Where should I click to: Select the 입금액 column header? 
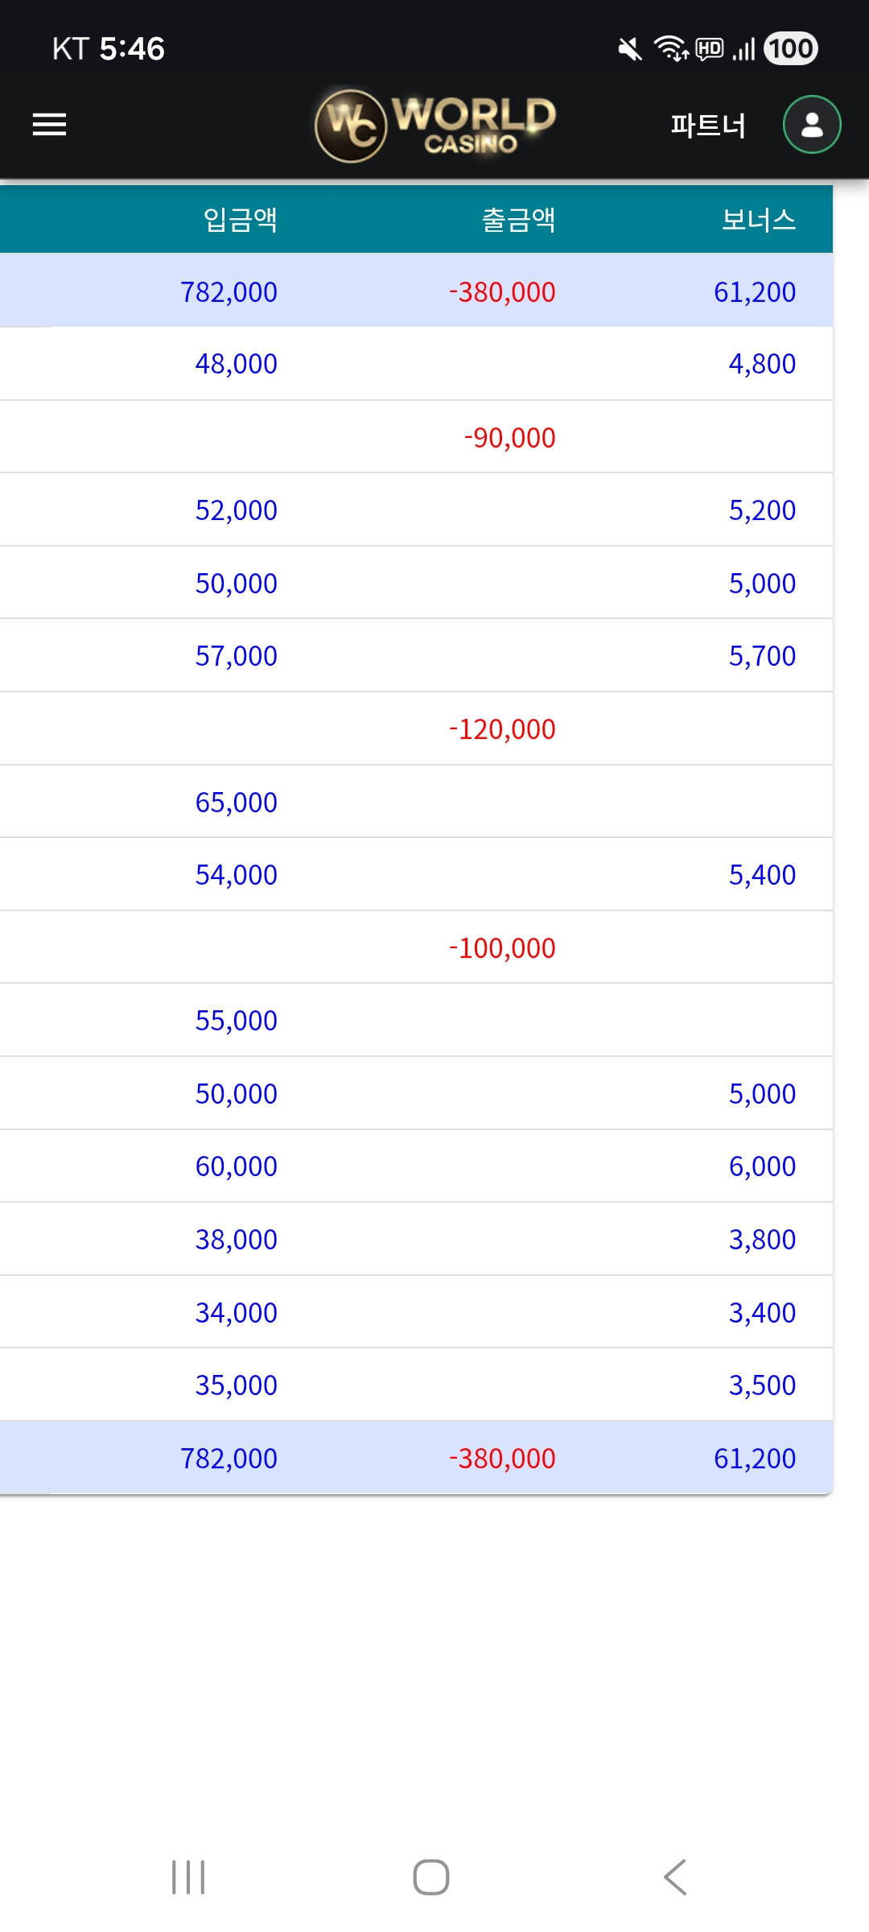[240, 220]
